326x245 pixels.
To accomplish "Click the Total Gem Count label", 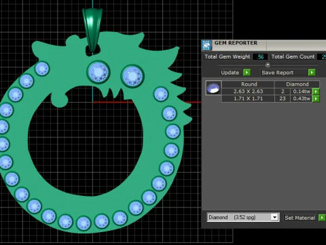I will click(x=293, y=56).
